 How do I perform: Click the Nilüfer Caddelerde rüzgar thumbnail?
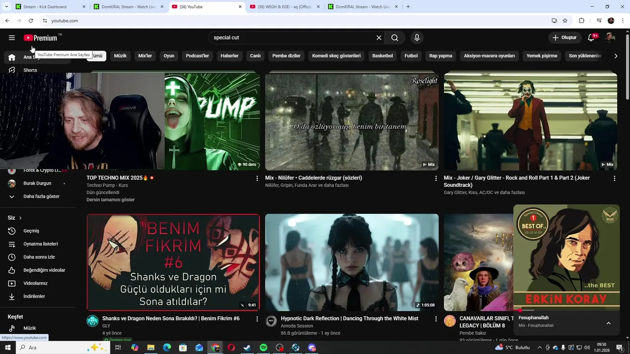(352, 121)
